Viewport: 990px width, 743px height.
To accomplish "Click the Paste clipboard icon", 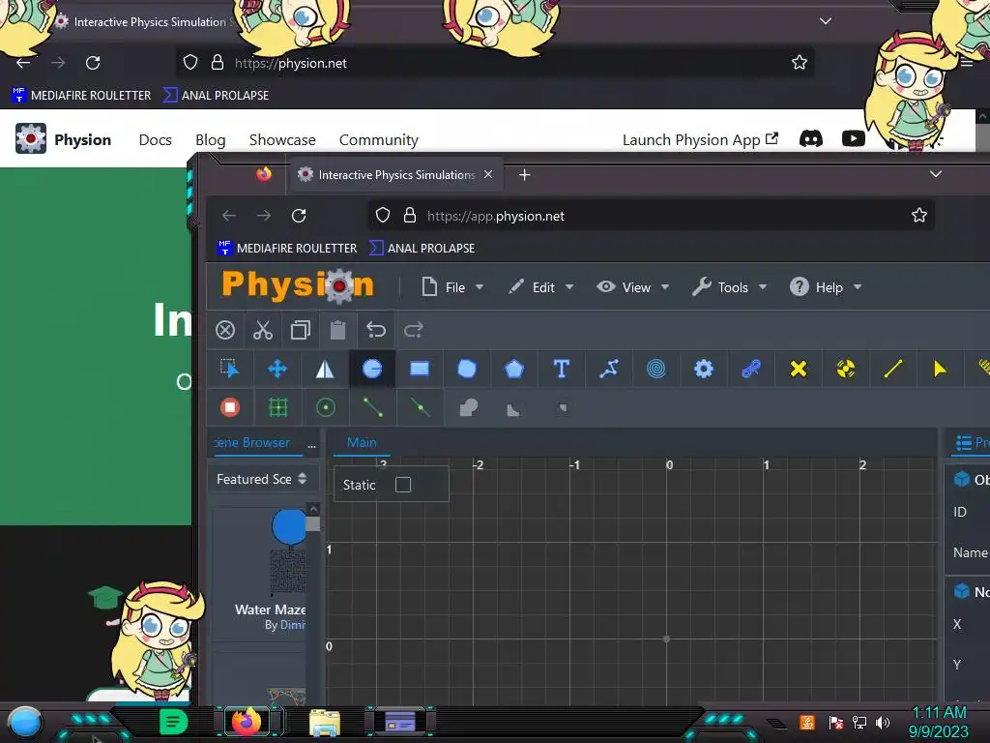I will pyautogui.click(x=337, y=330).
